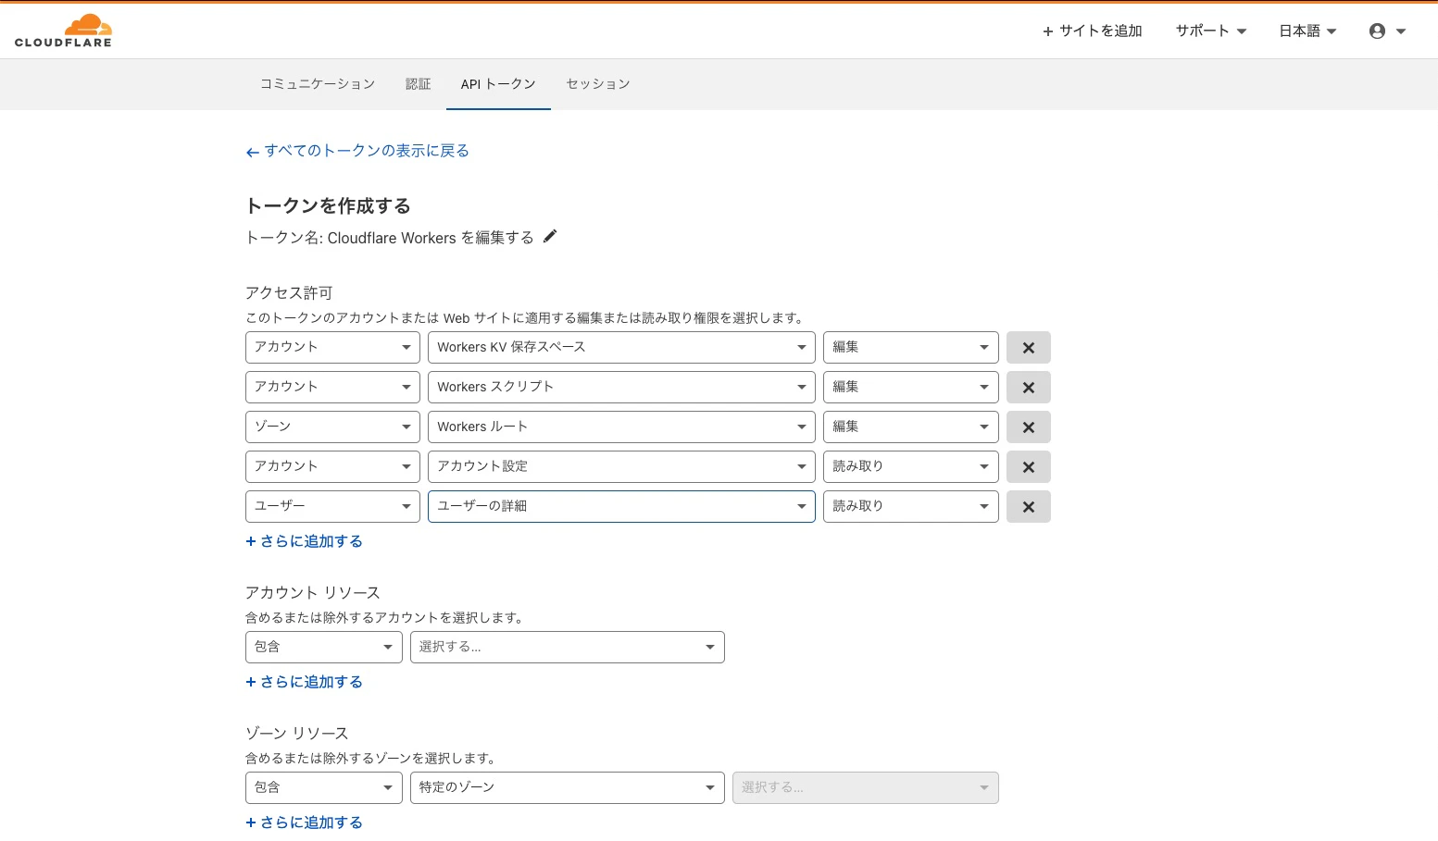Open the Workers ルート permission dropdown
This screenshot has width=1438, height=841.
[621, 427]
